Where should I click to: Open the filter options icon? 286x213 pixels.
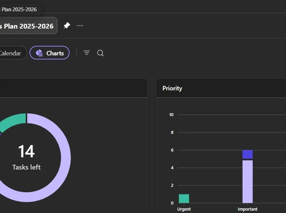coord(87,53)
